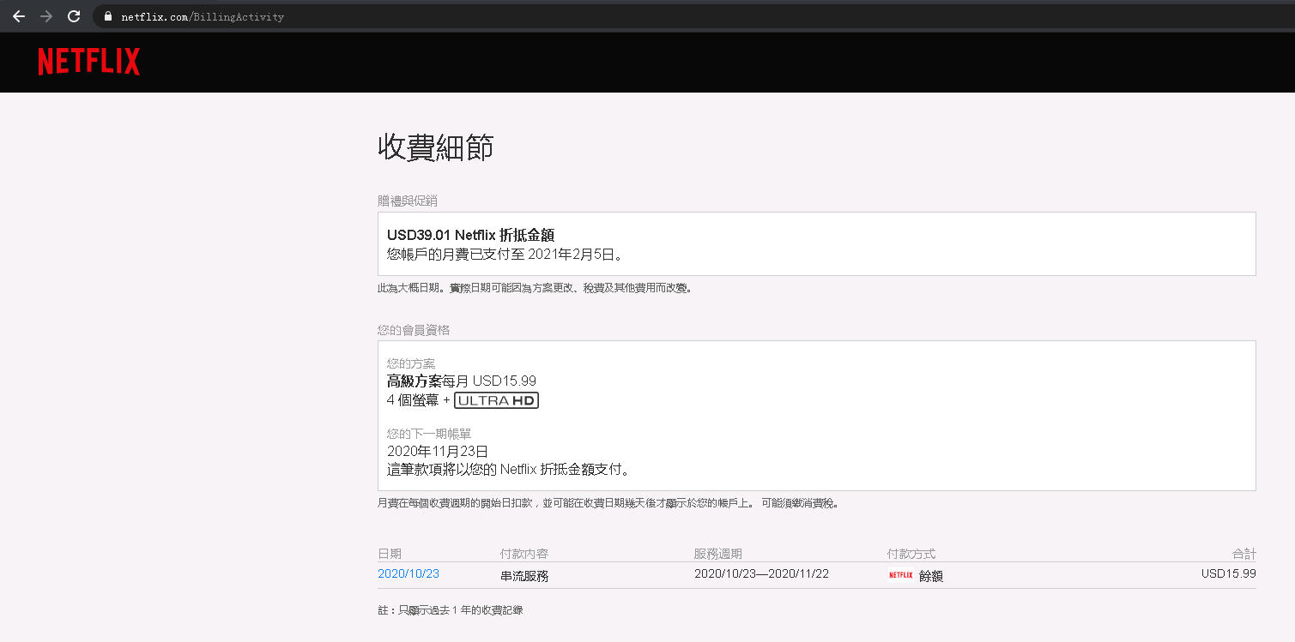Screen dimensions: 1295x642
Task: Click the service period 2020/10/23—2020/11/22 cell
Action: 761,573
